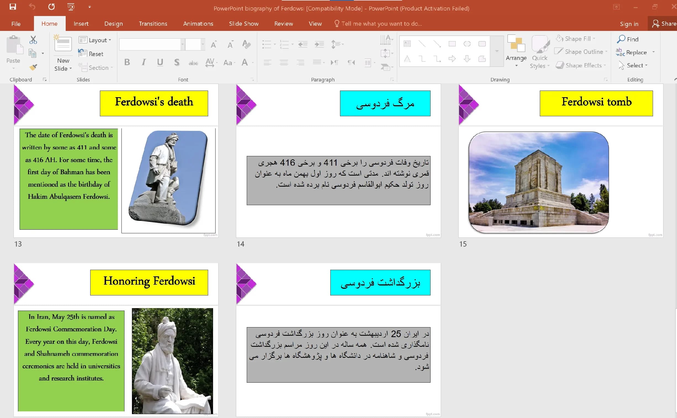This screenshot has width=677, height=418.
Task: Open the File menu
Action: pyautogui.click(x=16, y=23)
